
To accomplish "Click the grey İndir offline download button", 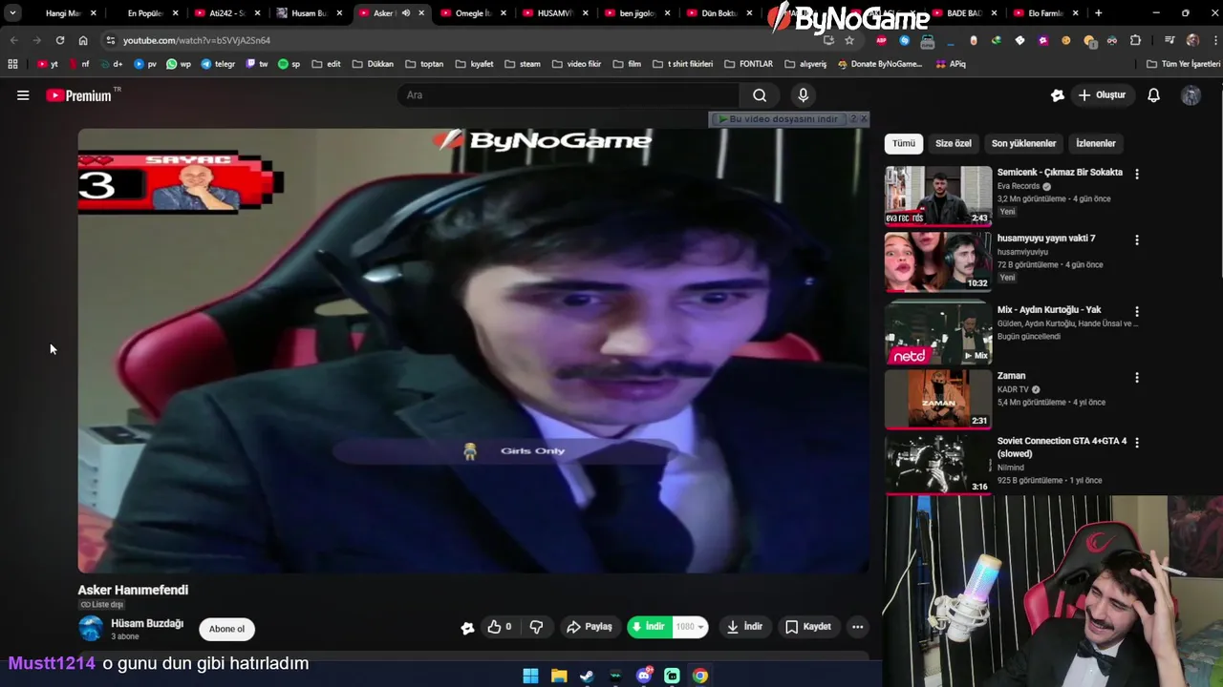I will click(x=744, y=627).
